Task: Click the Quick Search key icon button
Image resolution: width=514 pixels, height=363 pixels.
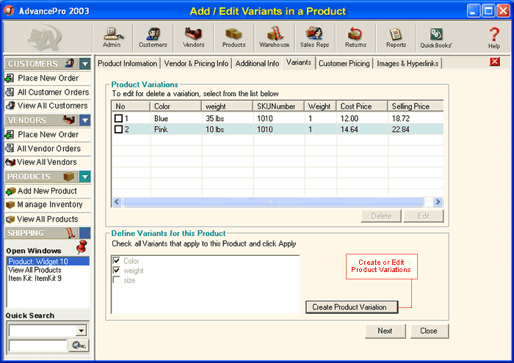Action: pyautogui.click(x=79, y=345)
